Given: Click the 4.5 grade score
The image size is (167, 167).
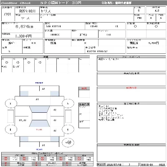Looking at the screenshot, I should (x=157, y=11).
